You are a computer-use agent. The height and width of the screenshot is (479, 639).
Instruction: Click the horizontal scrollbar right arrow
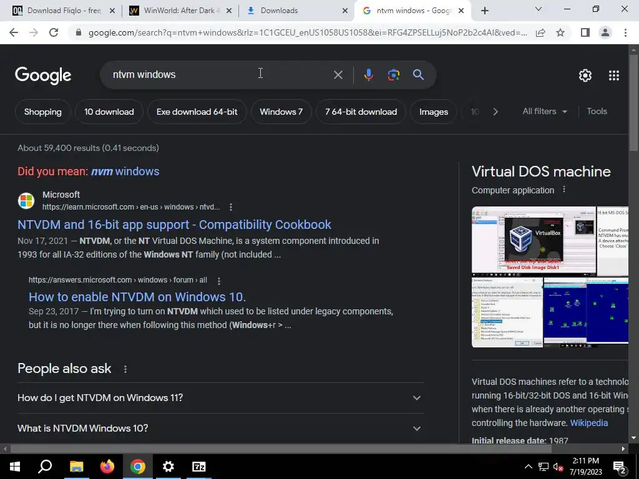pyautogui.click(x=623, y=449)
